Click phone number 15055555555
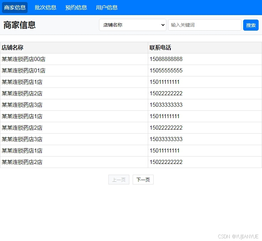262x241 pixels. click(166, 70)
